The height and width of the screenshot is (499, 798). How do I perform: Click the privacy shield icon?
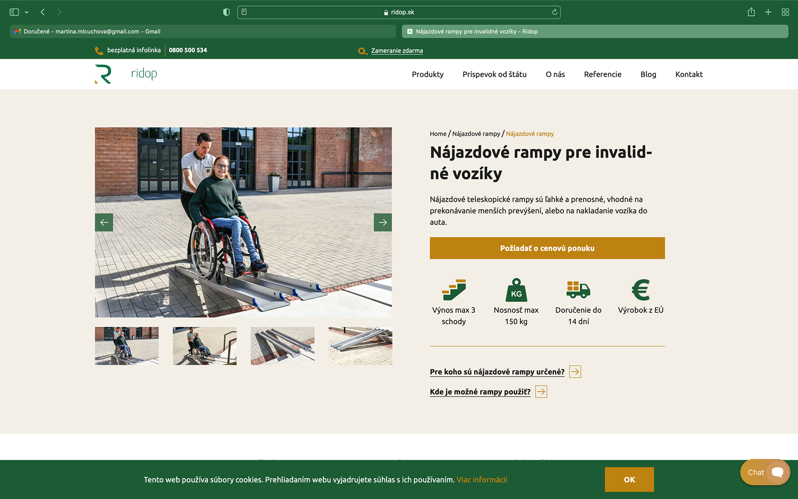point(226,12)
